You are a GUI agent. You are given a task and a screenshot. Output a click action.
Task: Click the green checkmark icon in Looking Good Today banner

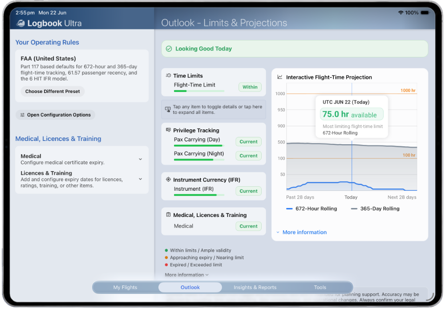169,49
